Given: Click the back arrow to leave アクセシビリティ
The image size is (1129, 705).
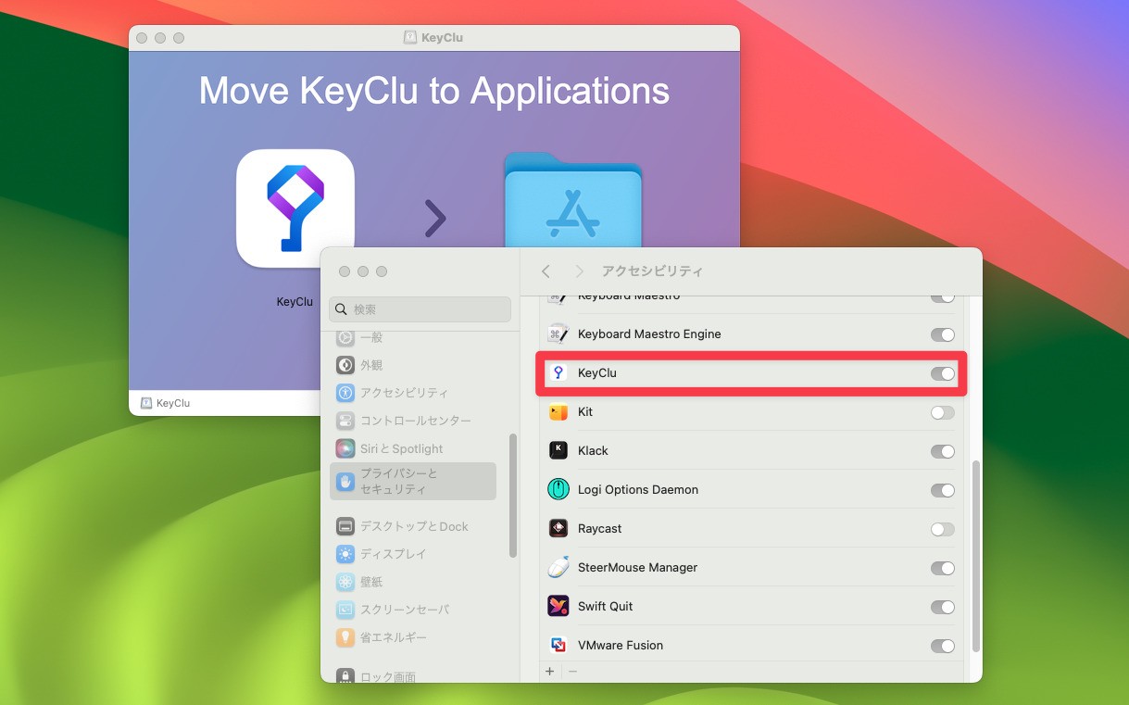Looking at the screenshot, I should (x=546, y=271).
